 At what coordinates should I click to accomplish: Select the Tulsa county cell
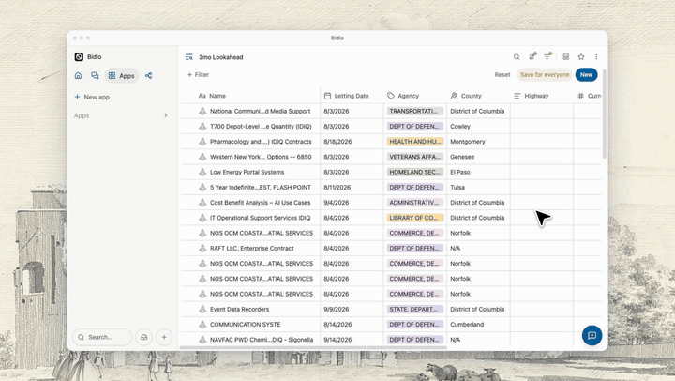[x=478, y=188]
